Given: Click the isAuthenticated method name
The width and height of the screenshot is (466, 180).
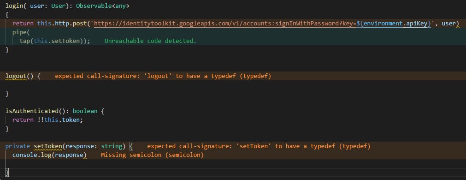Looking at the screenshot, I should click(x=32, y=111).
